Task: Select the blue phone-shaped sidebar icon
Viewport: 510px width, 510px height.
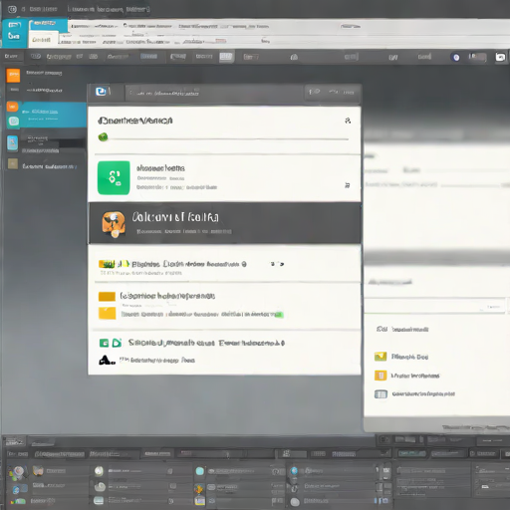Action: (13, 143)
